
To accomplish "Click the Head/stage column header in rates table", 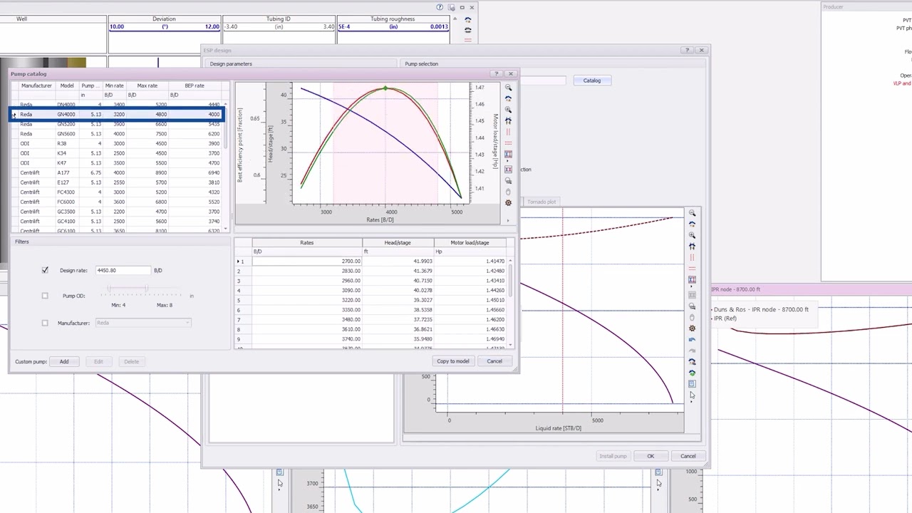I will (398, 243).
